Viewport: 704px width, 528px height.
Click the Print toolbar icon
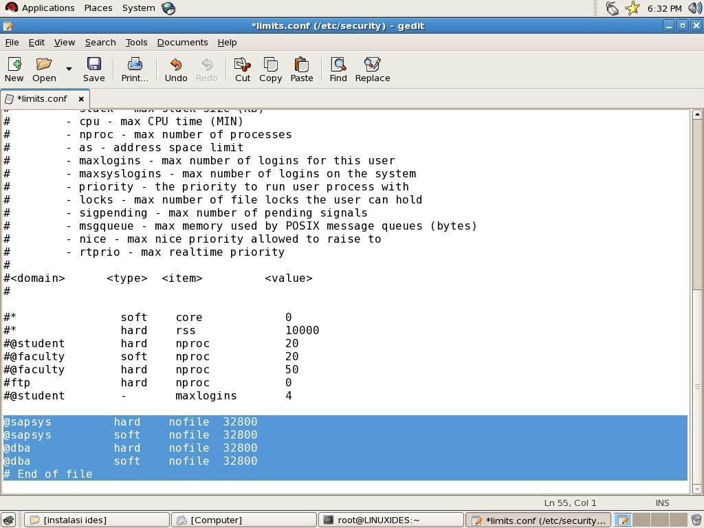[134, 69]
